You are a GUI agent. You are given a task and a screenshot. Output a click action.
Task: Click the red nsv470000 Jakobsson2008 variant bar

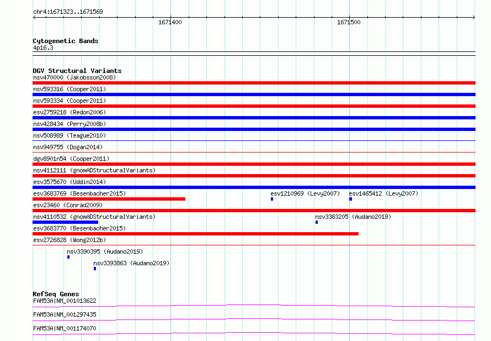click(x=254, y=83)
